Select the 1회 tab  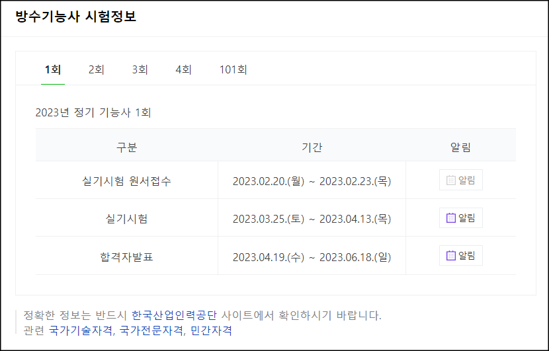pos(53,69)
